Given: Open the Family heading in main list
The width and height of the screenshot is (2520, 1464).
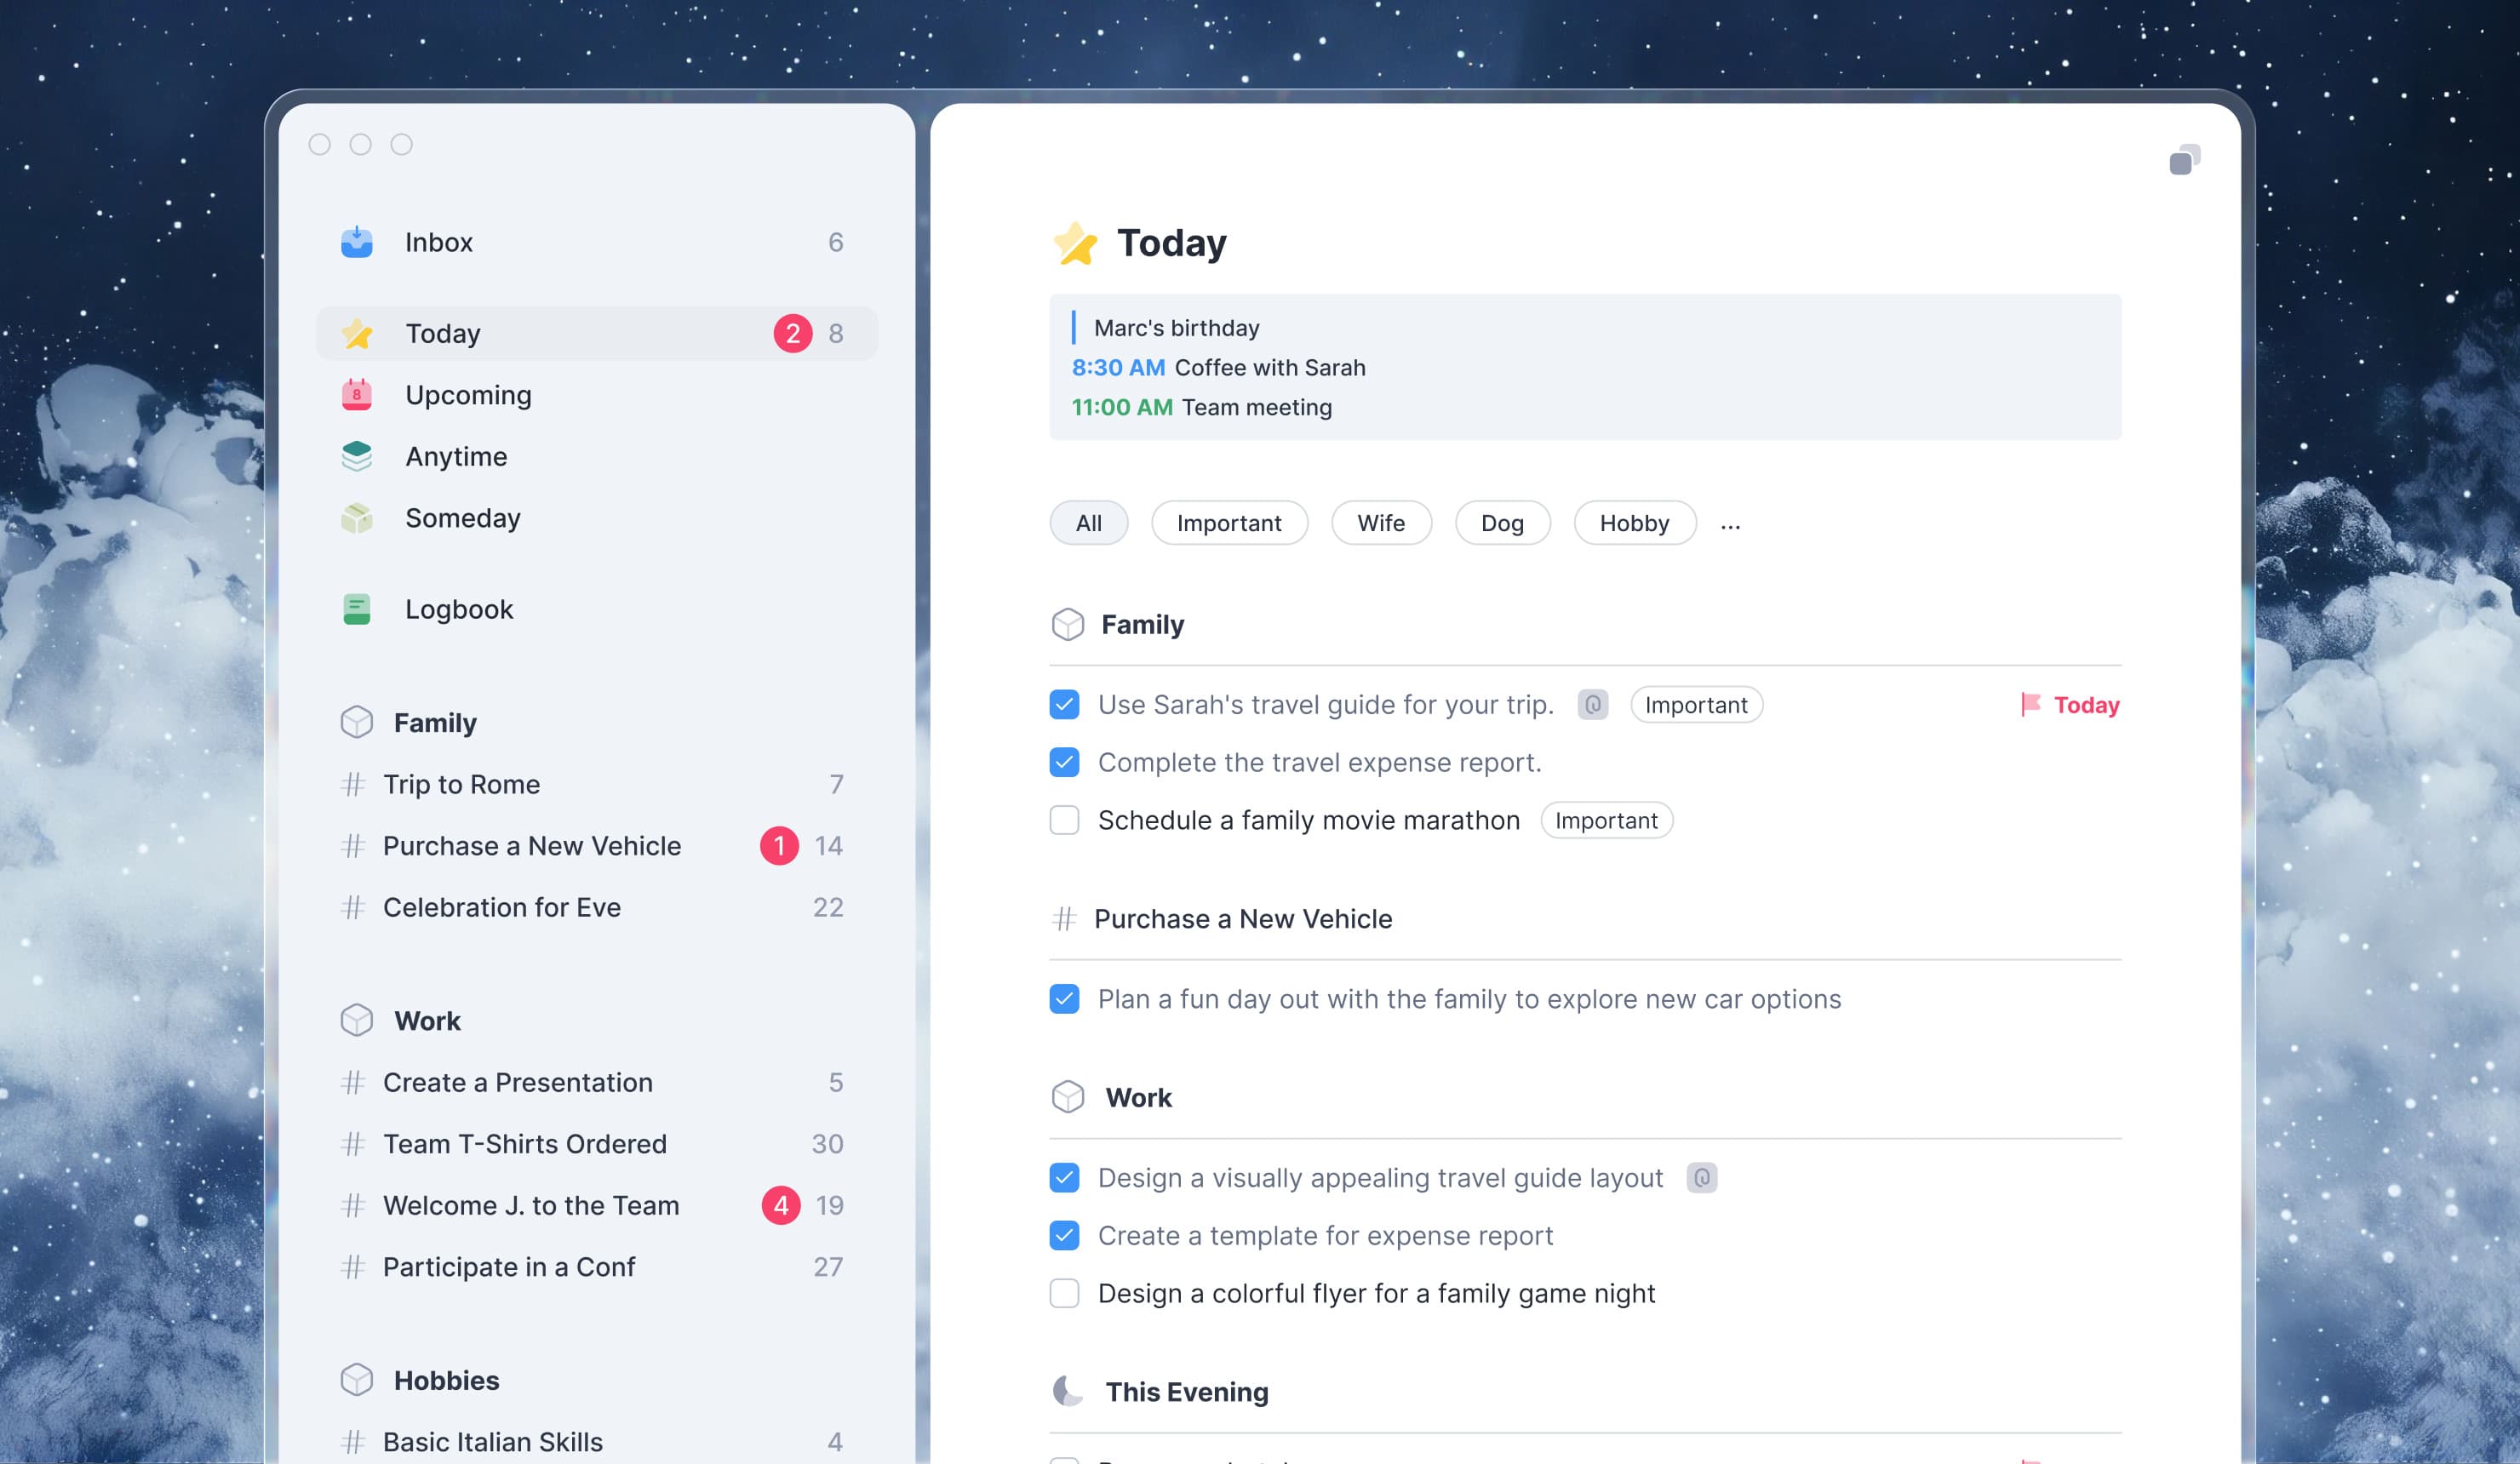Looking at the screenshot, I should click(x=1142, y=625).
